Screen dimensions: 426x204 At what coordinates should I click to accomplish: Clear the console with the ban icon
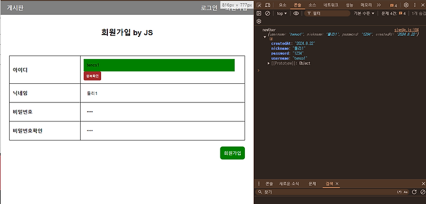point(268,13)
